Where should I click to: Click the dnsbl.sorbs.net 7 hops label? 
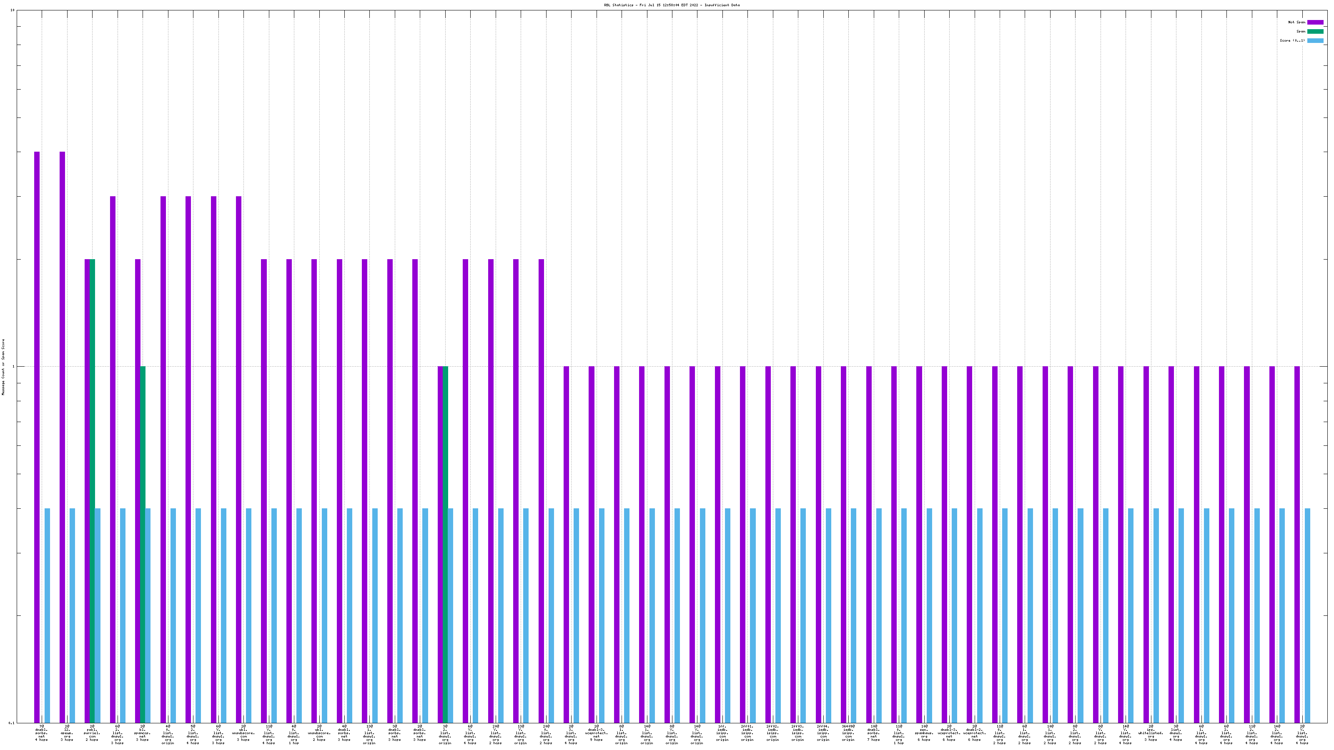[x=874, y=733]
